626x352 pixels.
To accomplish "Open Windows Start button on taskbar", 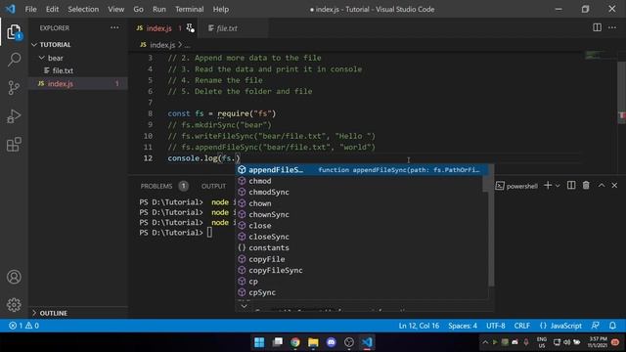I will [259, 342].
